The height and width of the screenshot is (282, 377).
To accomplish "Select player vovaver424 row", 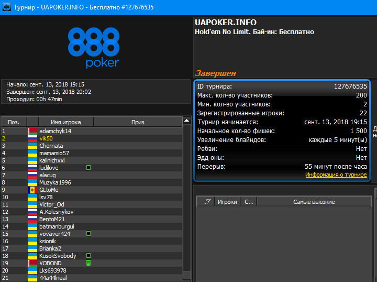I will [91, 234].
